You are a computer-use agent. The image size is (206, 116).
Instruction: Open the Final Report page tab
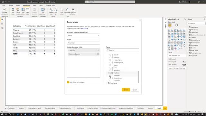point(140,108)
